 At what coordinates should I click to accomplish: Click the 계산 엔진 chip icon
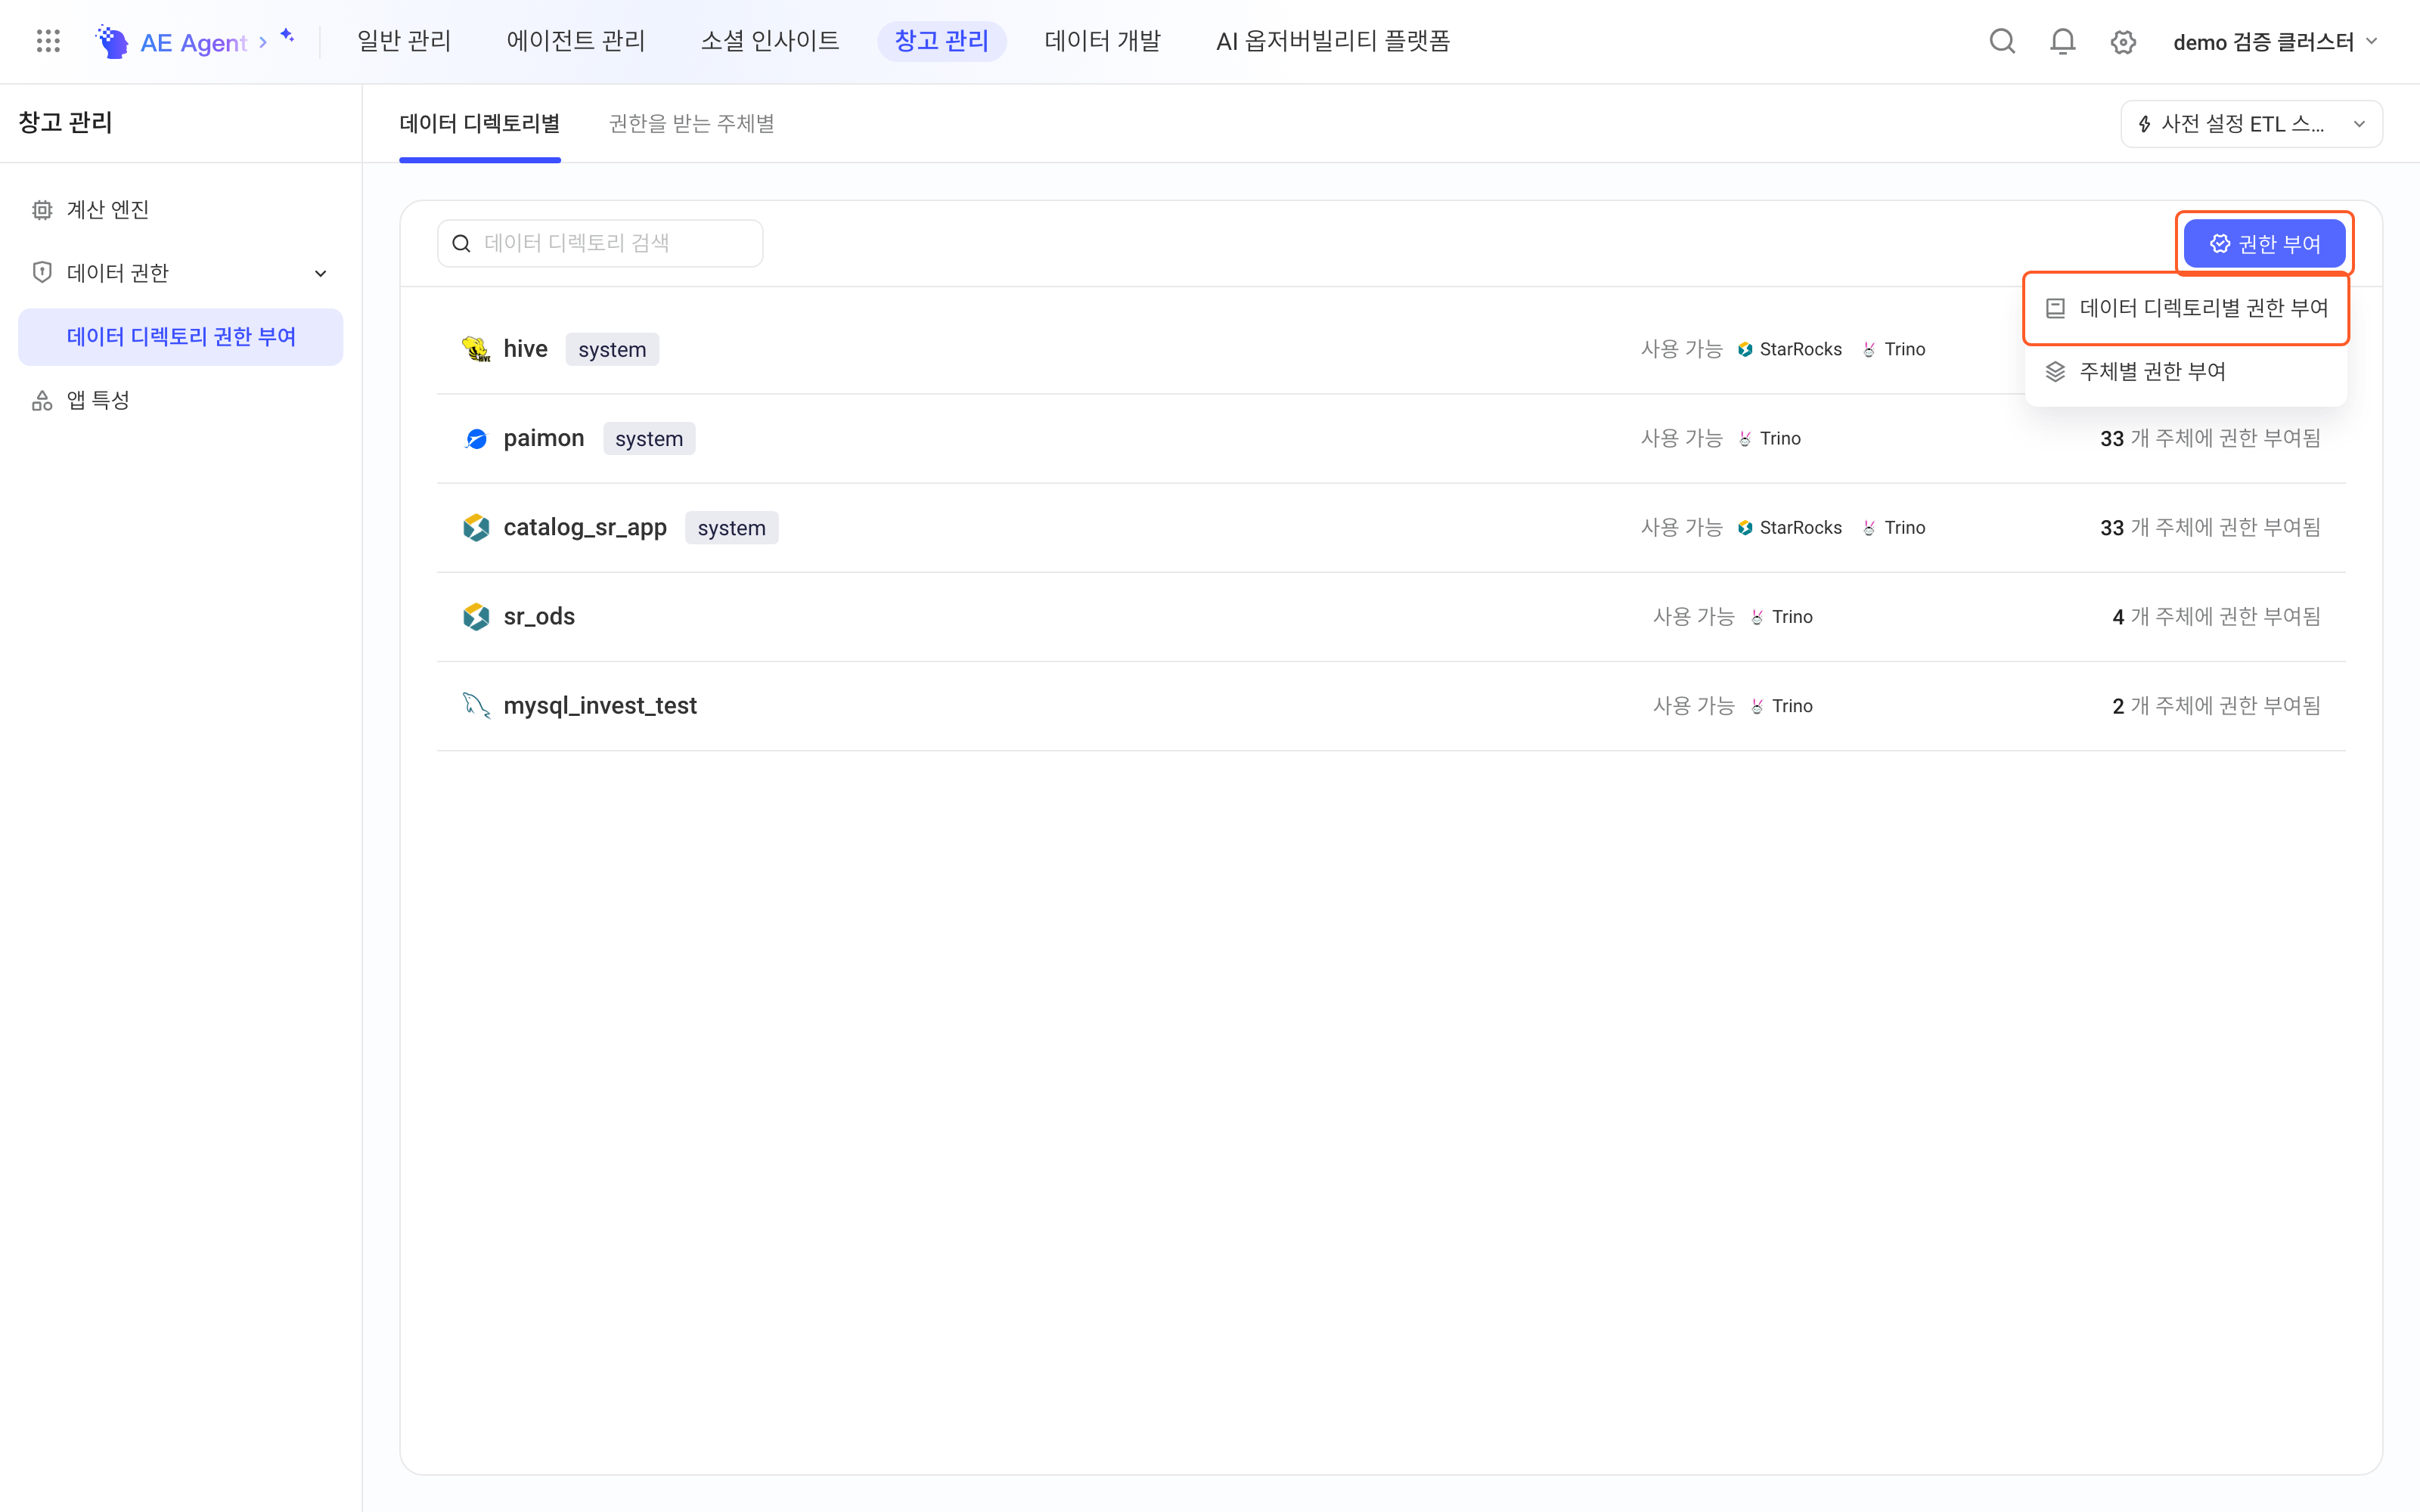coord(42,210)
